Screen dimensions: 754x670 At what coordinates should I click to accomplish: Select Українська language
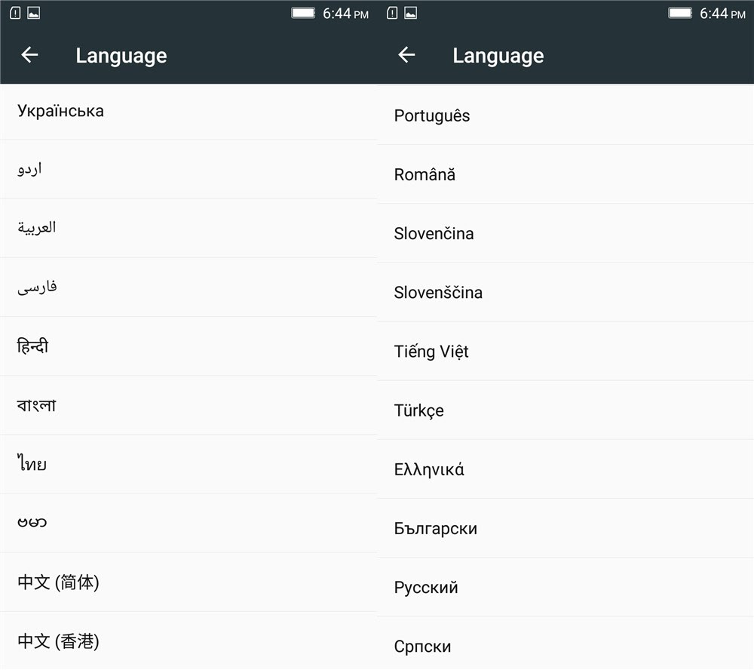(188, 112)
